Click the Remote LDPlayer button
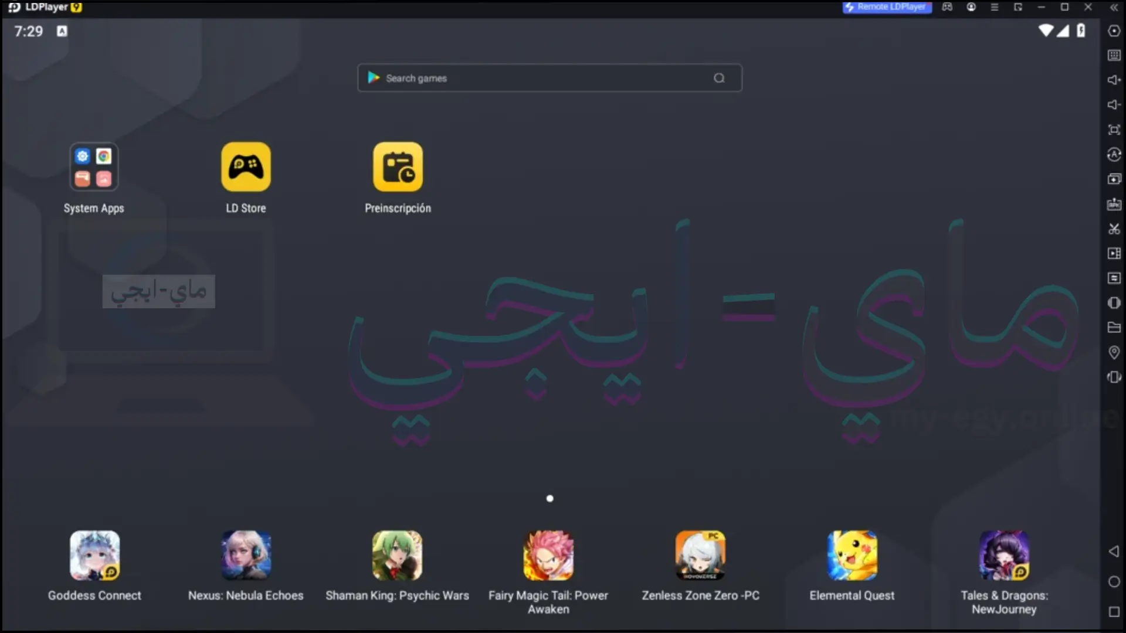Image resolution: width=1126 pixels, height=633 pixels. coord(887,7)
